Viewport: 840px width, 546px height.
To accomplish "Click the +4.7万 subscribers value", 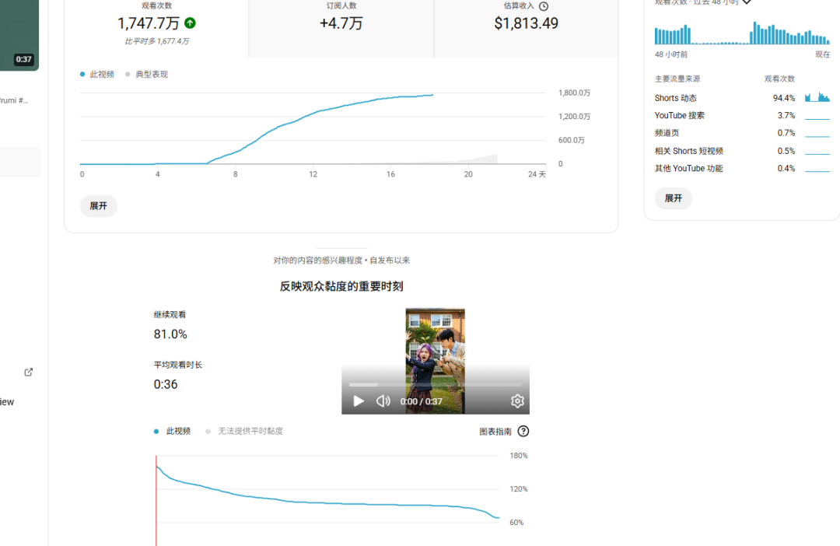I will tap(341, 23).
